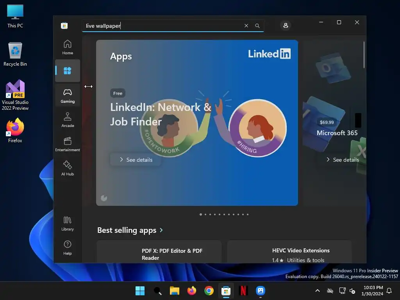Click the search magnifier icon
The image size is (400, 300).
tap(257, 26)
